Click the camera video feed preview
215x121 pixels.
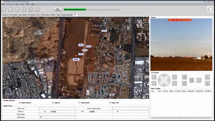[181, 45]
